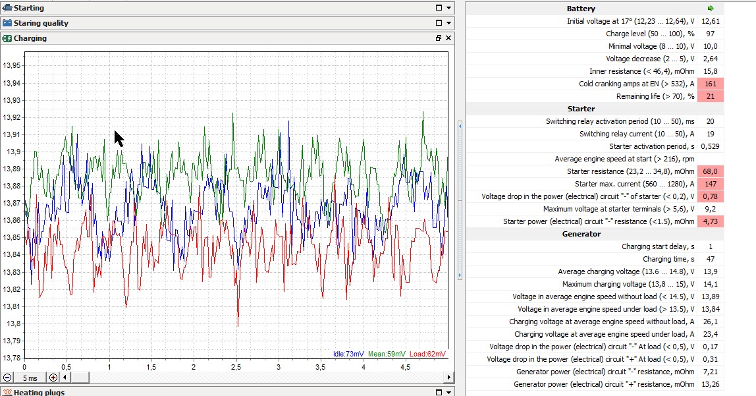
Task: Click the Charging time, s label
Action: [x=668, y=260]
